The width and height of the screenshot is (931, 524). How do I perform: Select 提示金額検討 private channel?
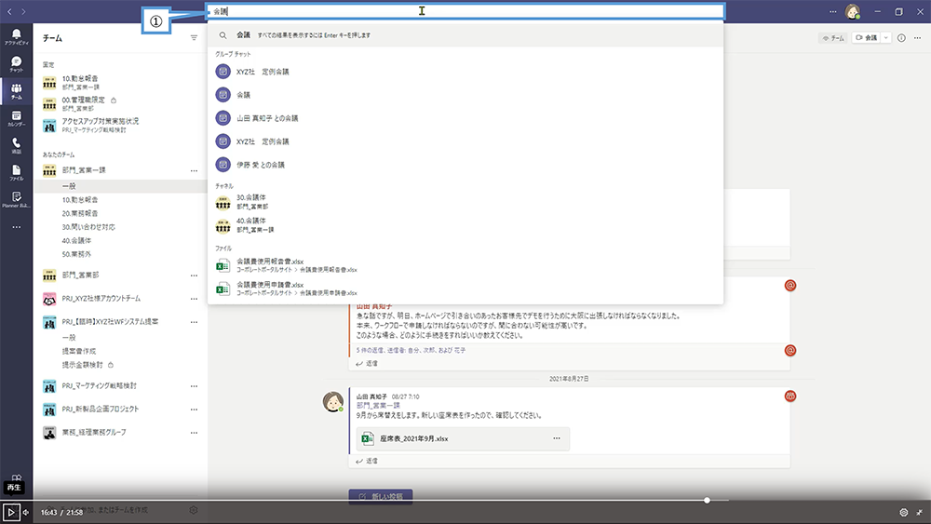coord(83,364)
